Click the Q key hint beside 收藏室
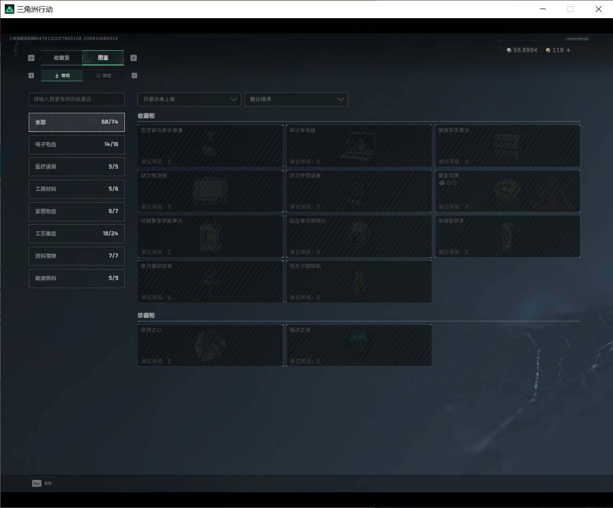 click(x=31, y=58)
